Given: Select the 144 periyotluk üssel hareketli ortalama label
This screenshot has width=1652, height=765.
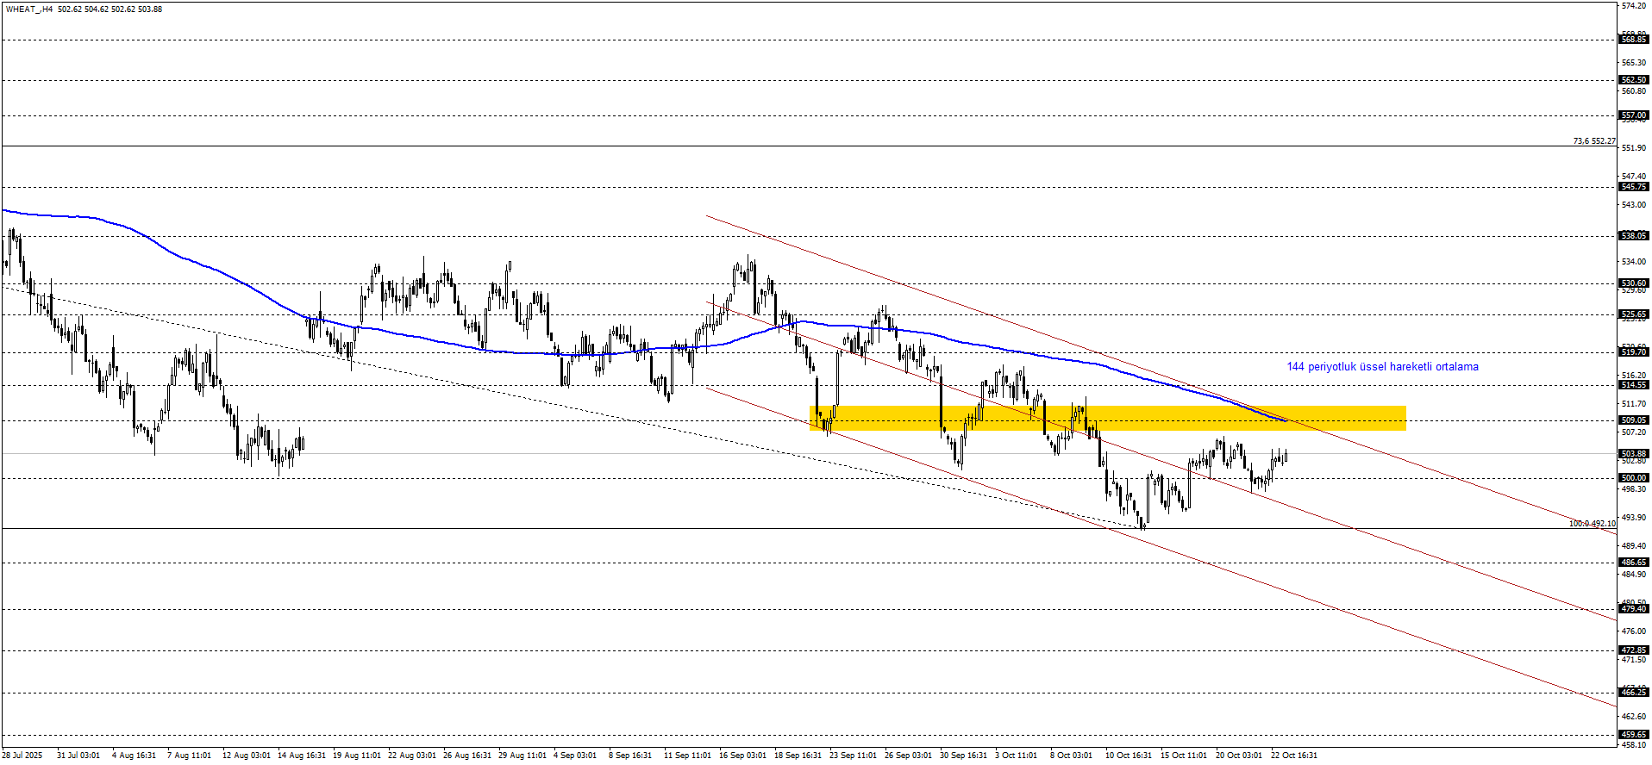Looking at the screenshot, I should click(1382, 367).
